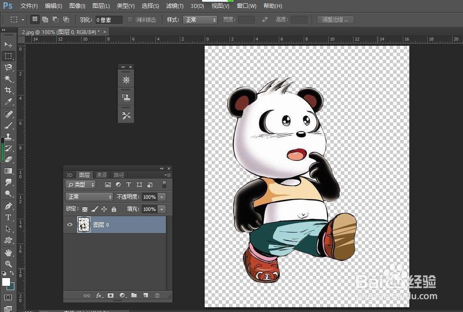Filter layers by pixel layers
The height and width of the screenshot is (312, 463).
[108, 185]
